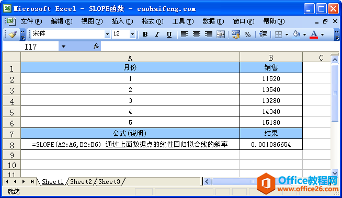
Task: Select cell with result 0.001086654
Action: pos(271,144)
